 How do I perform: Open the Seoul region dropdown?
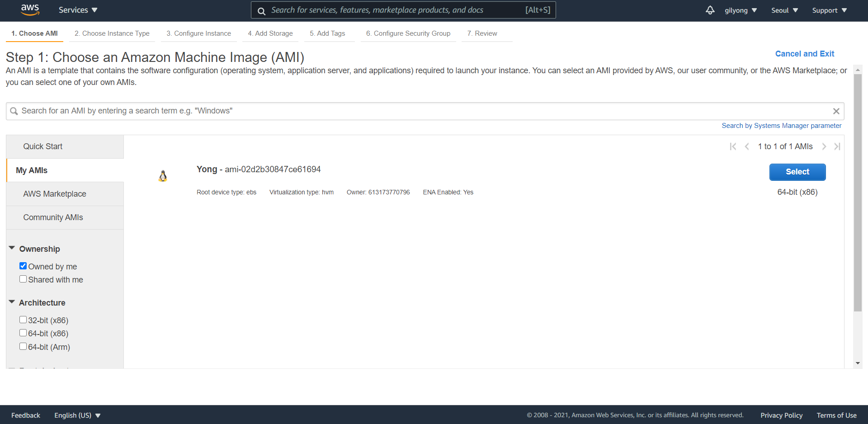(784, 10)
